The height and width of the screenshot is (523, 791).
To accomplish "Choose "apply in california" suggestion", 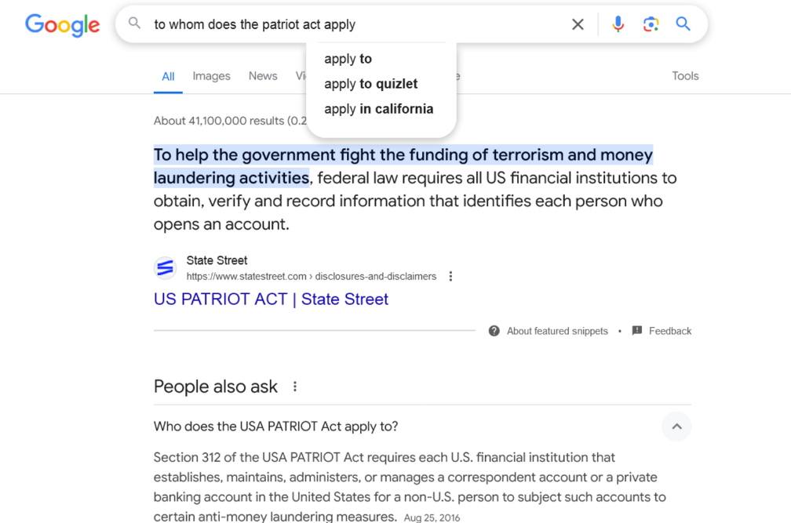I will [379, 109].
